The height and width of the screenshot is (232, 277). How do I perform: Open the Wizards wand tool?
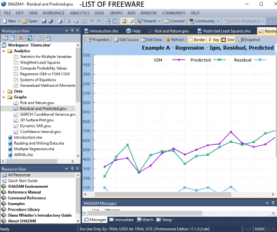(147, 21)
